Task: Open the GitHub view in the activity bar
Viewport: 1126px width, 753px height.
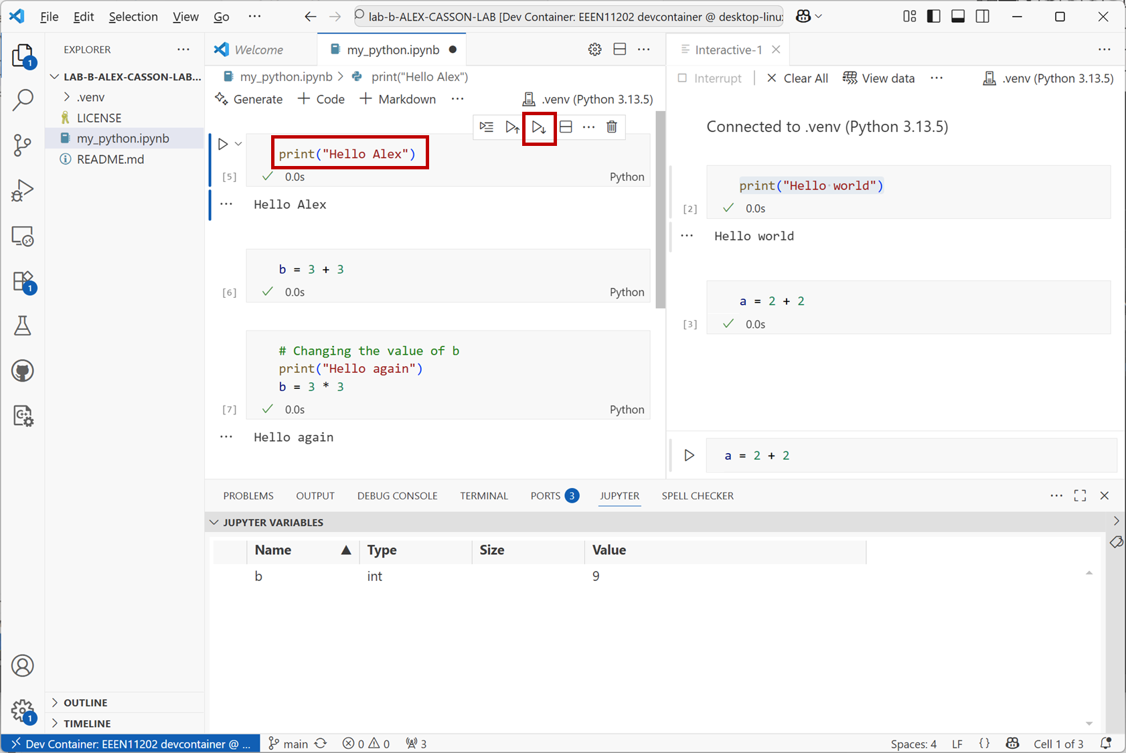Action: pos(22,371)
